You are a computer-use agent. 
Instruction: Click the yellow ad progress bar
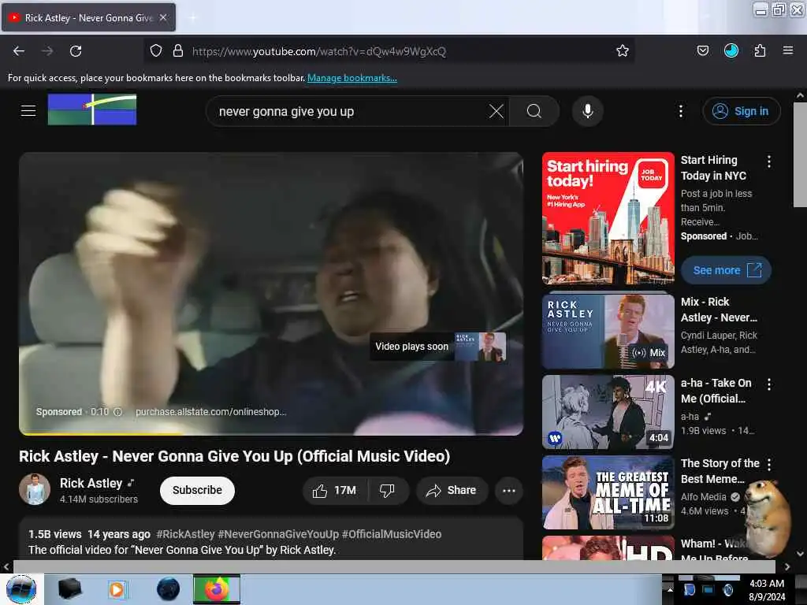[x=100, y=434]
